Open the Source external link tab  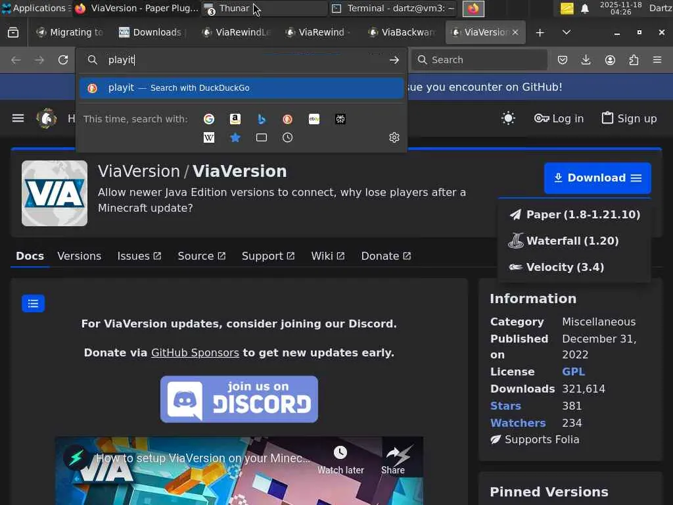tap(201, 256)
